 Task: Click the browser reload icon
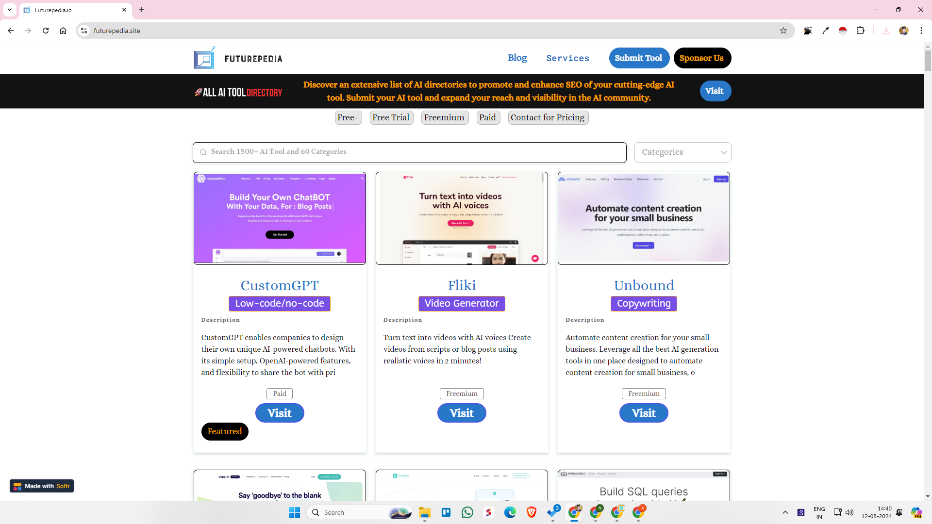pos(46,31)
